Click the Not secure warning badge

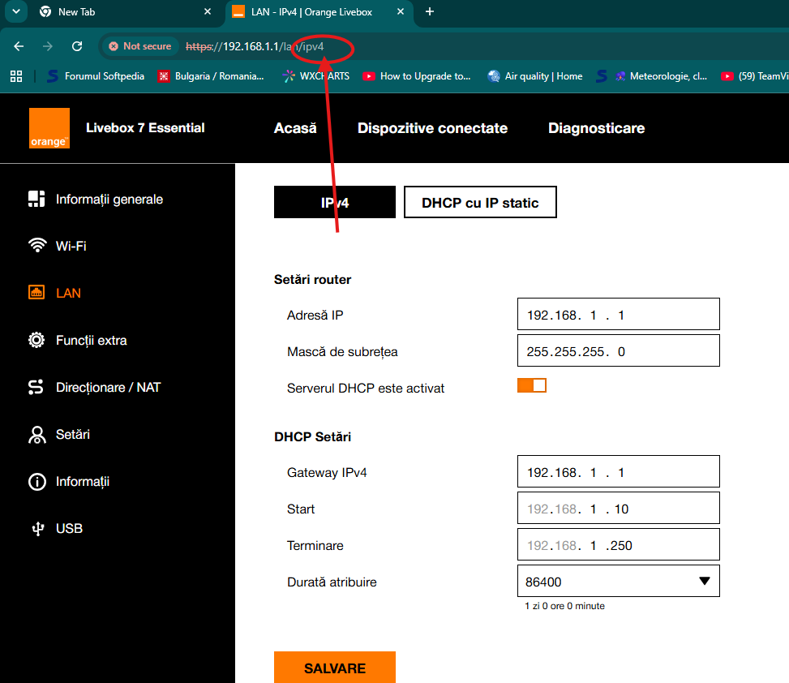point(140,46)
